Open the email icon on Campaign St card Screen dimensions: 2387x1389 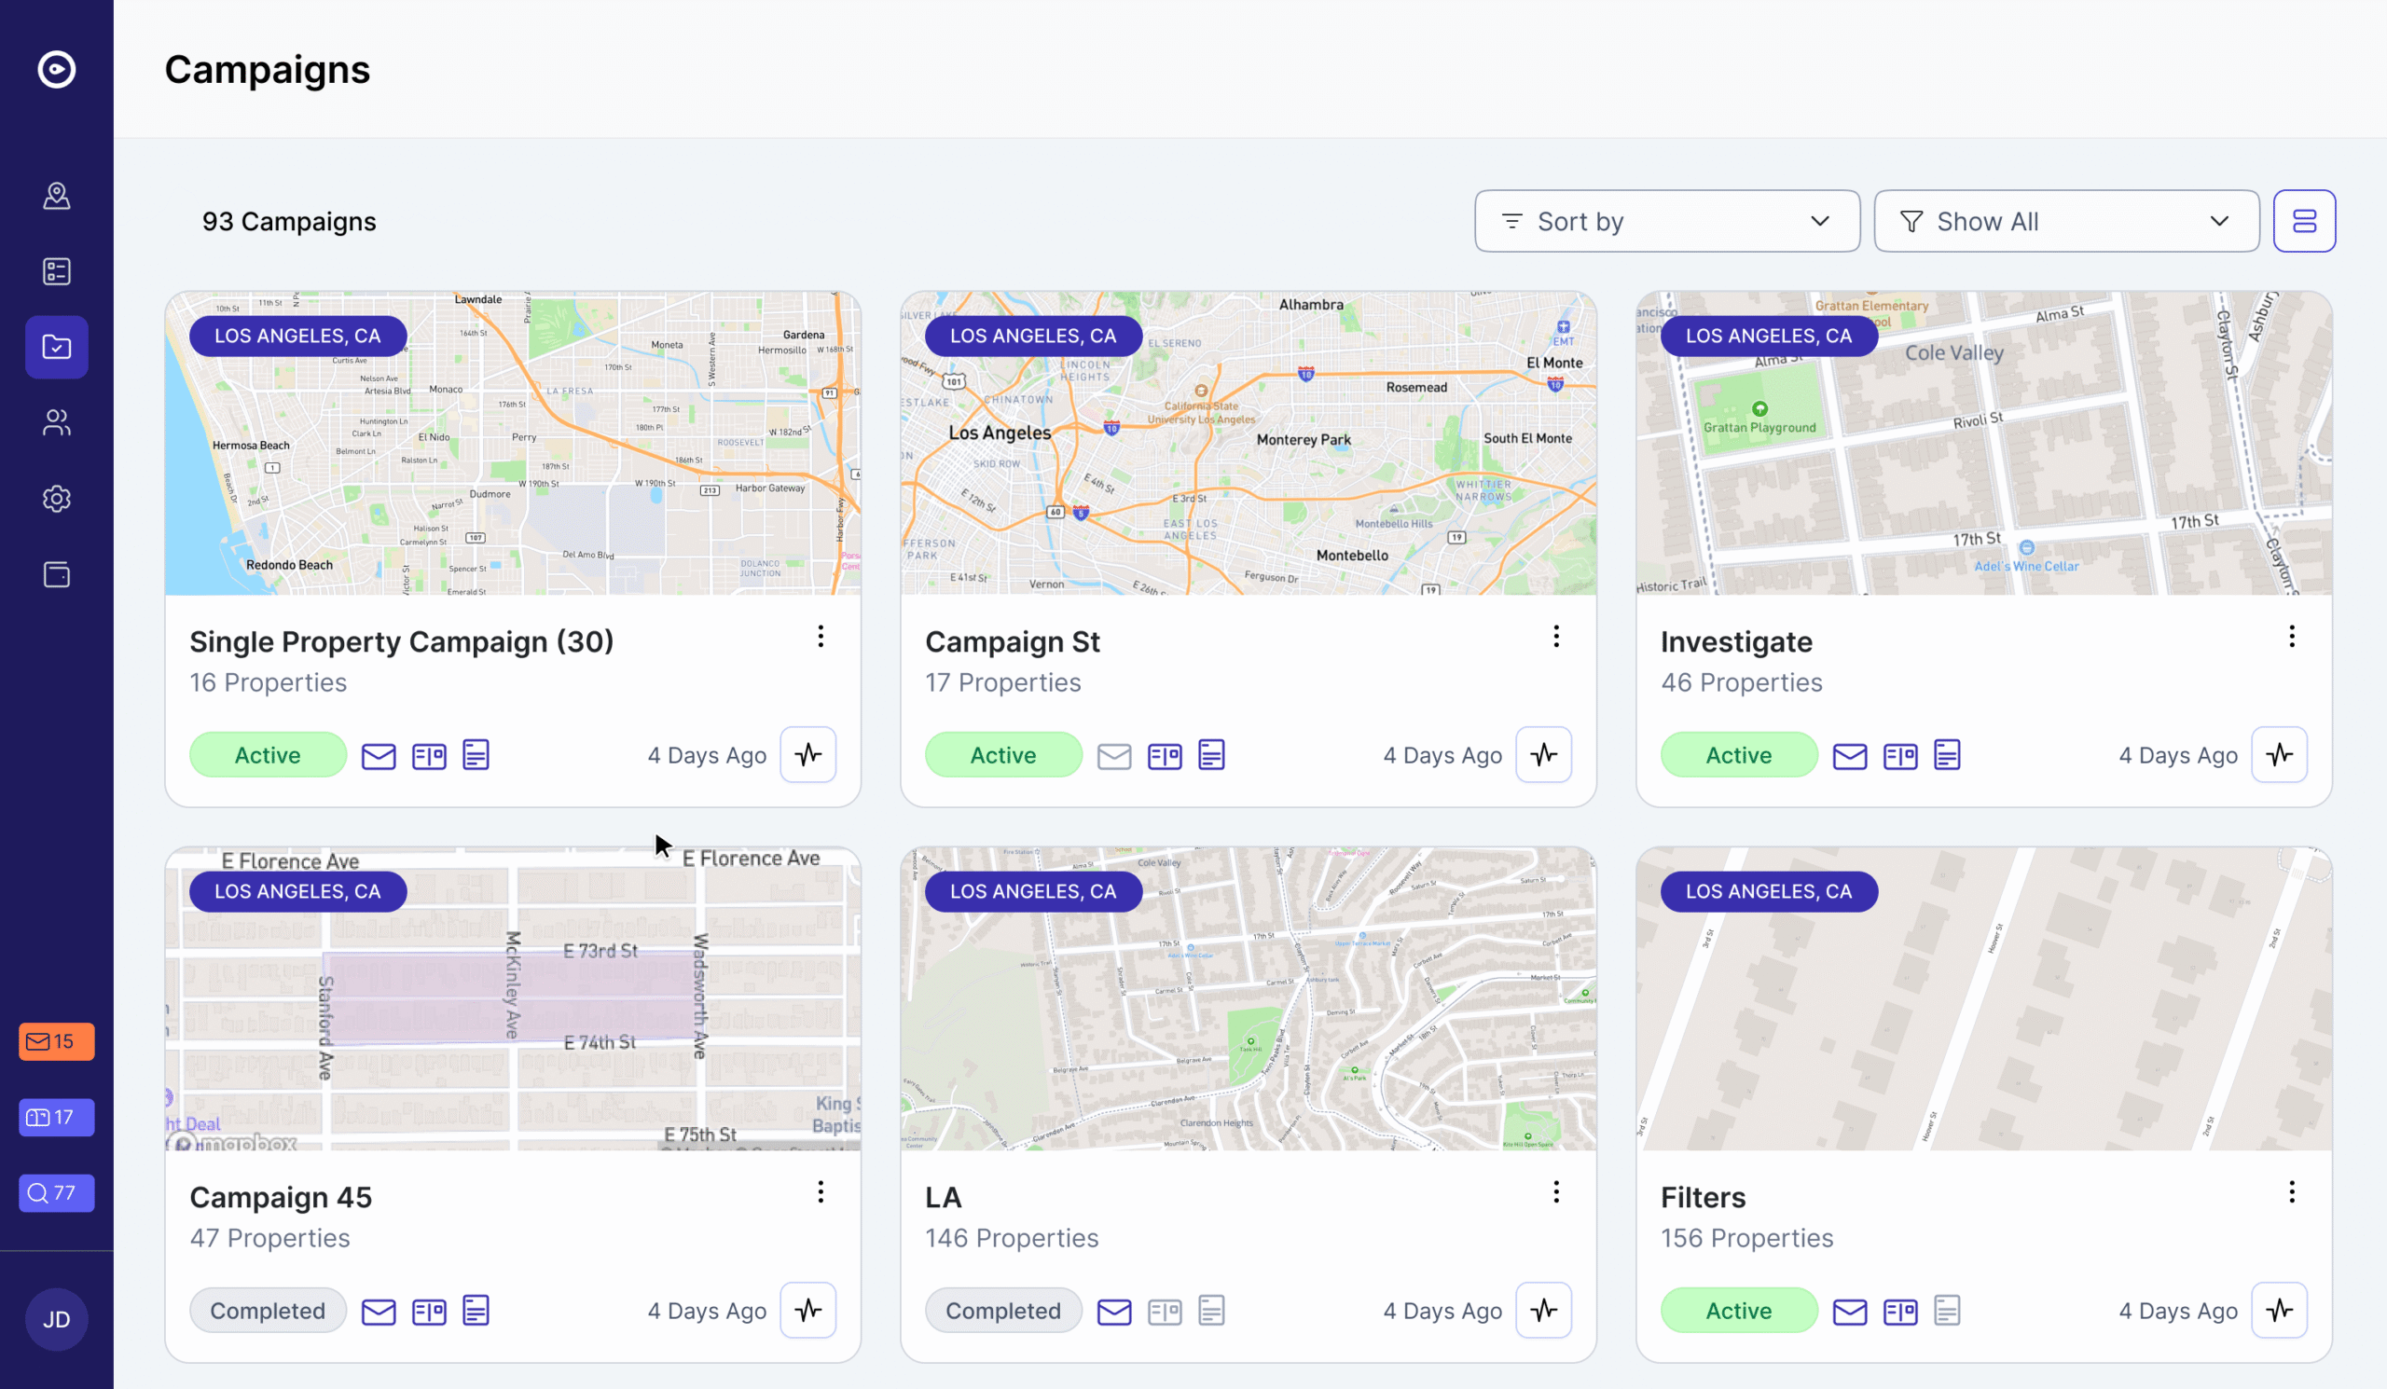(x=1114, y=754)
